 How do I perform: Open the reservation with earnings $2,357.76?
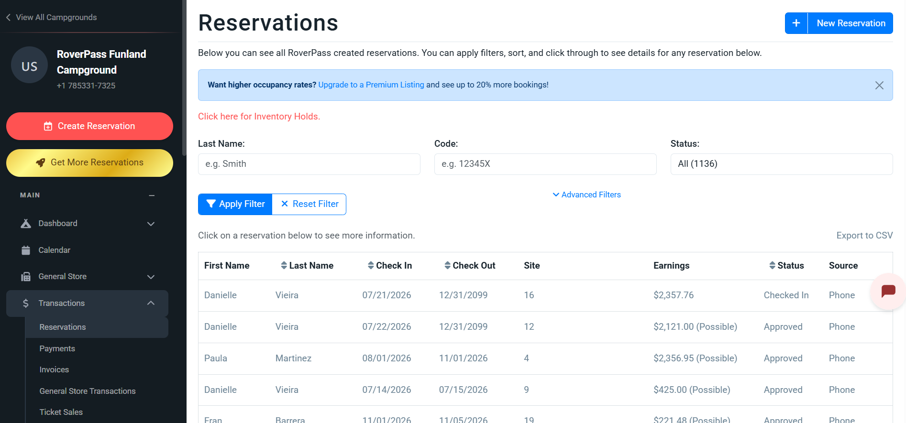click(545, 295)
